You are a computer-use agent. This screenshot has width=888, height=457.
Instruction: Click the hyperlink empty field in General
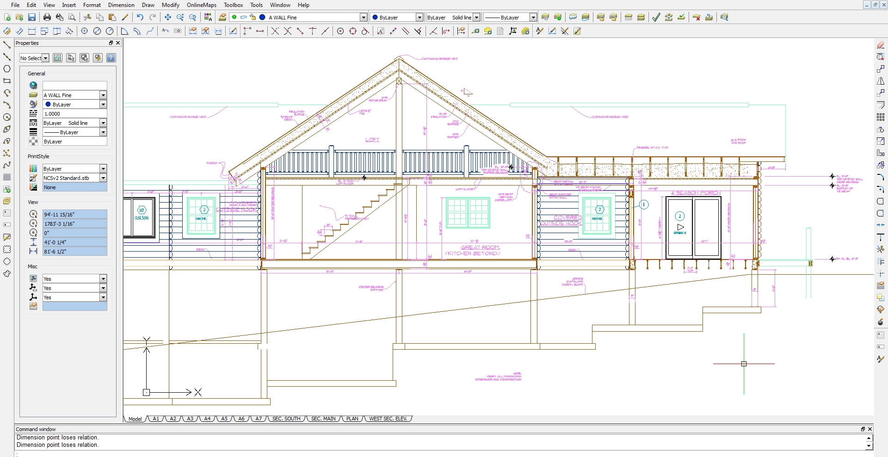74,86
